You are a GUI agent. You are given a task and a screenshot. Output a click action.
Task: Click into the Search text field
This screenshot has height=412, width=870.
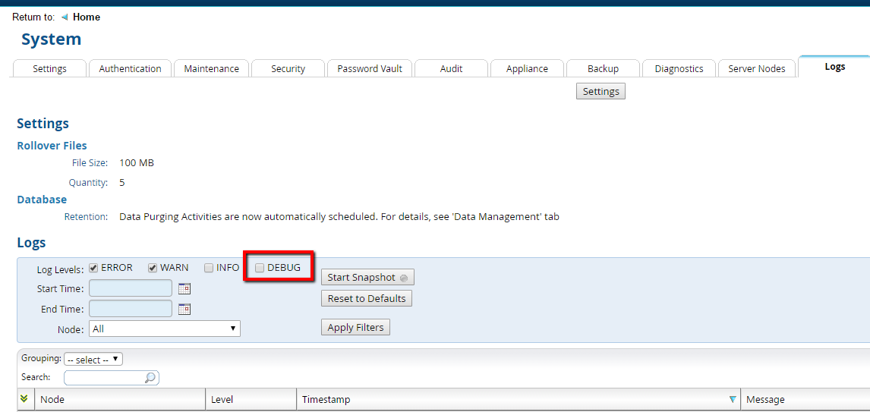click(104, 378)
